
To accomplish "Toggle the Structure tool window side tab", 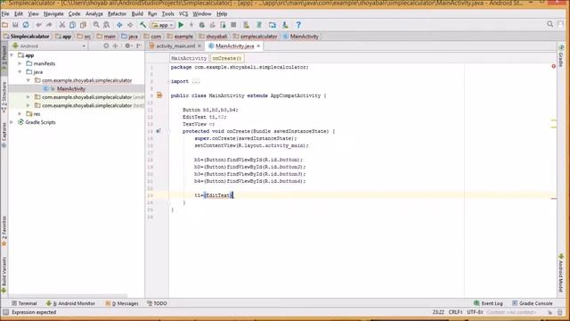I will (4, 96).
